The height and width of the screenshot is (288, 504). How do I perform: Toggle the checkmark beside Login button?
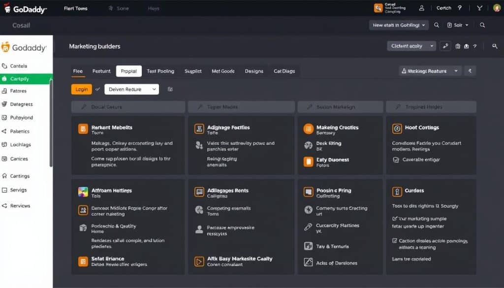98,90
